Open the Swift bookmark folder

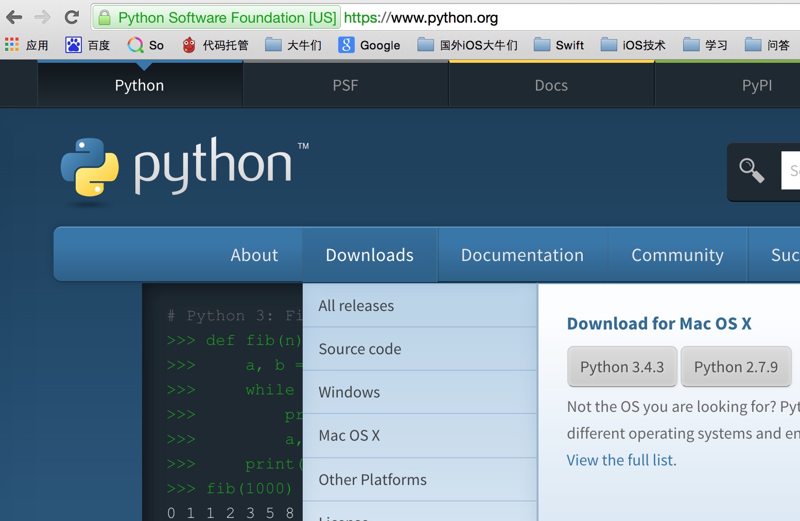(559, 45)
